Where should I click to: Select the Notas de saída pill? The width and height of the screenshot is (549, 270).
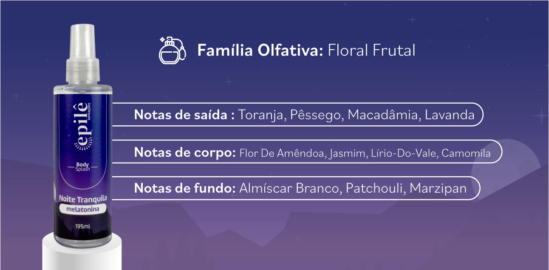pos(298,115)
